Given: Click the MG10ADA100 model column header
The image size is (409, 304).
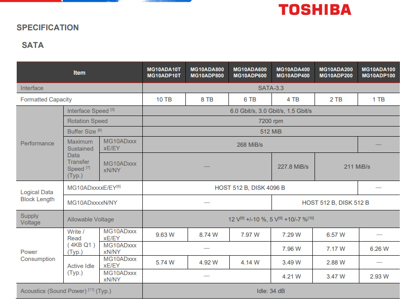Looking at the screenshot, I should click(378, 72).
